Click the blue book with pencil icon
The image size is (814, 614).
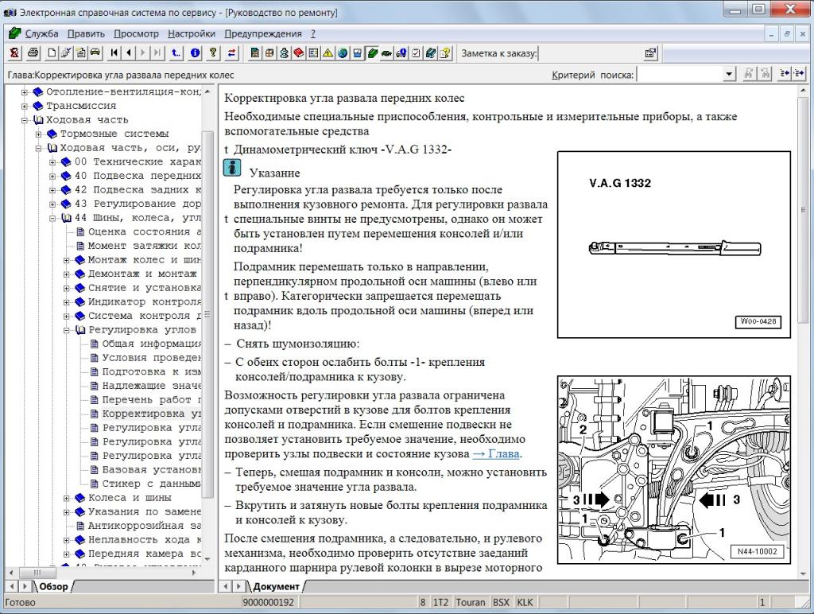pyautogui.click(x=430, y=53)
